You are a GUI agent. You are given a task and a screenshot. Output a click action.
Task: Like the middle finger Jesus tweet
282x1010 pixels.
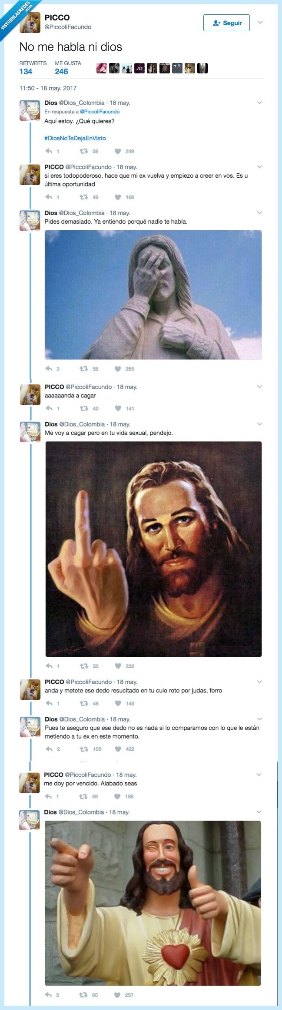(117, 666)
